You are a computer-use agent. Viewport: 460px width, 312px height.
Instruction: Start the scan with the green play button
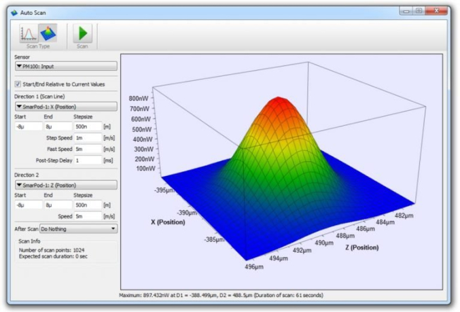click(82, 33)
